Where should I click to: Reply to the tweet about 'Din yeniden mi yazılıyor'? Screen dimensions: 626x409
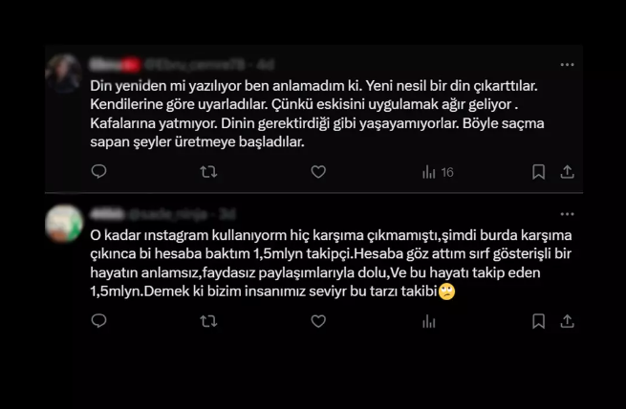98,172
